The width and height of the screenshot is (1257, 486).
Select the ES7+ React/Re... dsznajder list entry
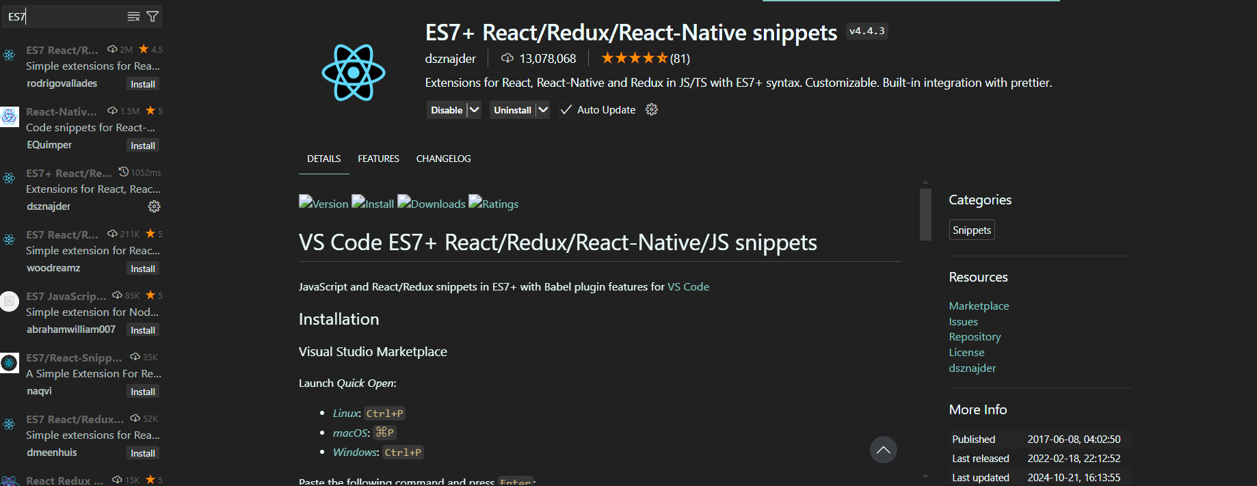(x=81, y=190)
